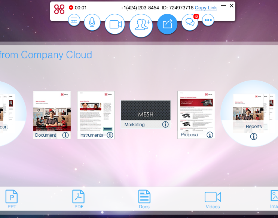Click the Company Cloud heading text
Screen dimensions: 278x218
[46, 55]
